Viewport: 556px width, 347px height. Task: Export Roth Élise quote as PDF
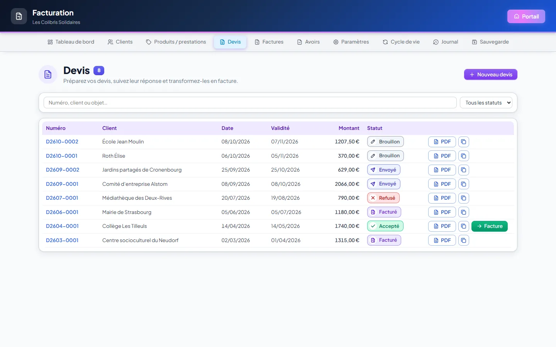(442, 156)
